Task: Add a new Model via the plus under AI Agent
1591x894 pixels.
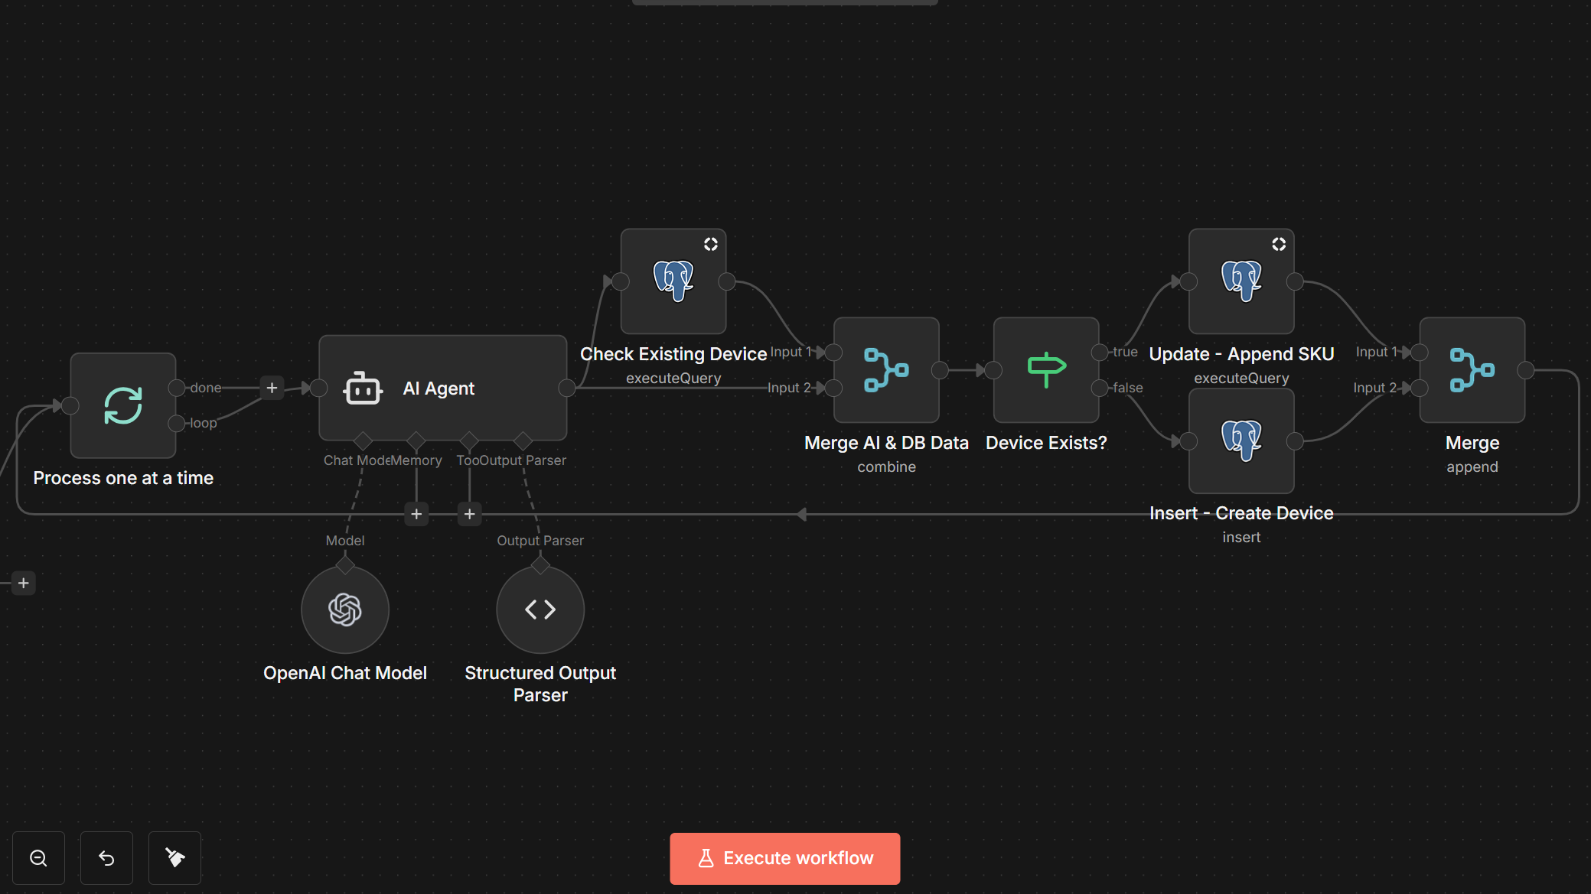Action: [416, 514]
